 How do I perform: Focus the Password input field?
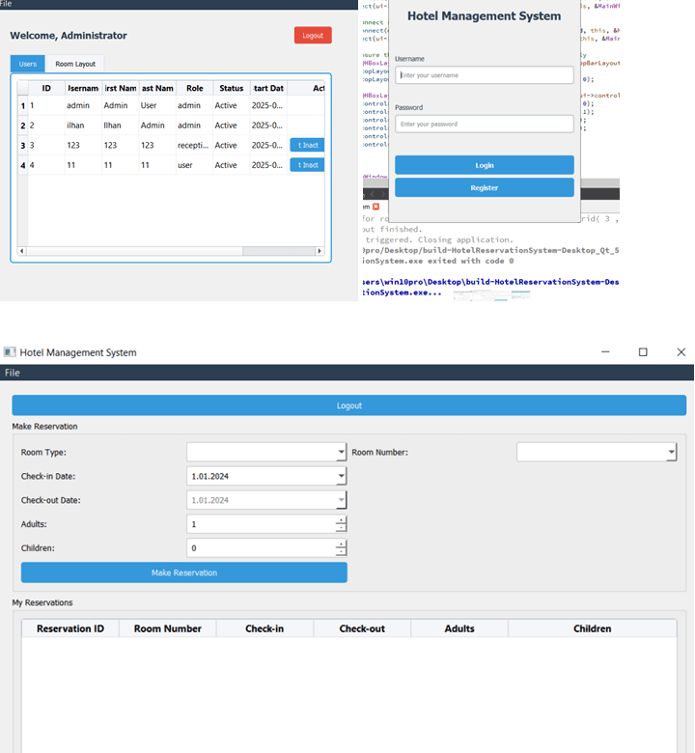tap(485, 124)
